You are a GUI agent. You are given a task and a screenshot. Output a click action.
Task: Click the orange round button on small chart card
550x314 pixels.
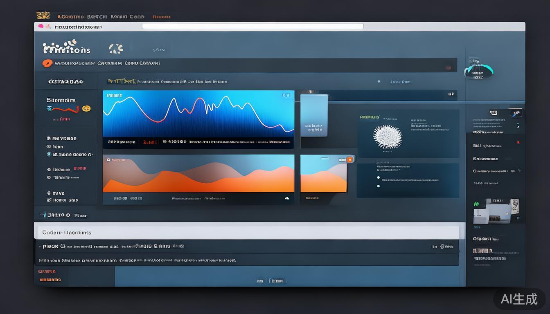pos(349,159)
